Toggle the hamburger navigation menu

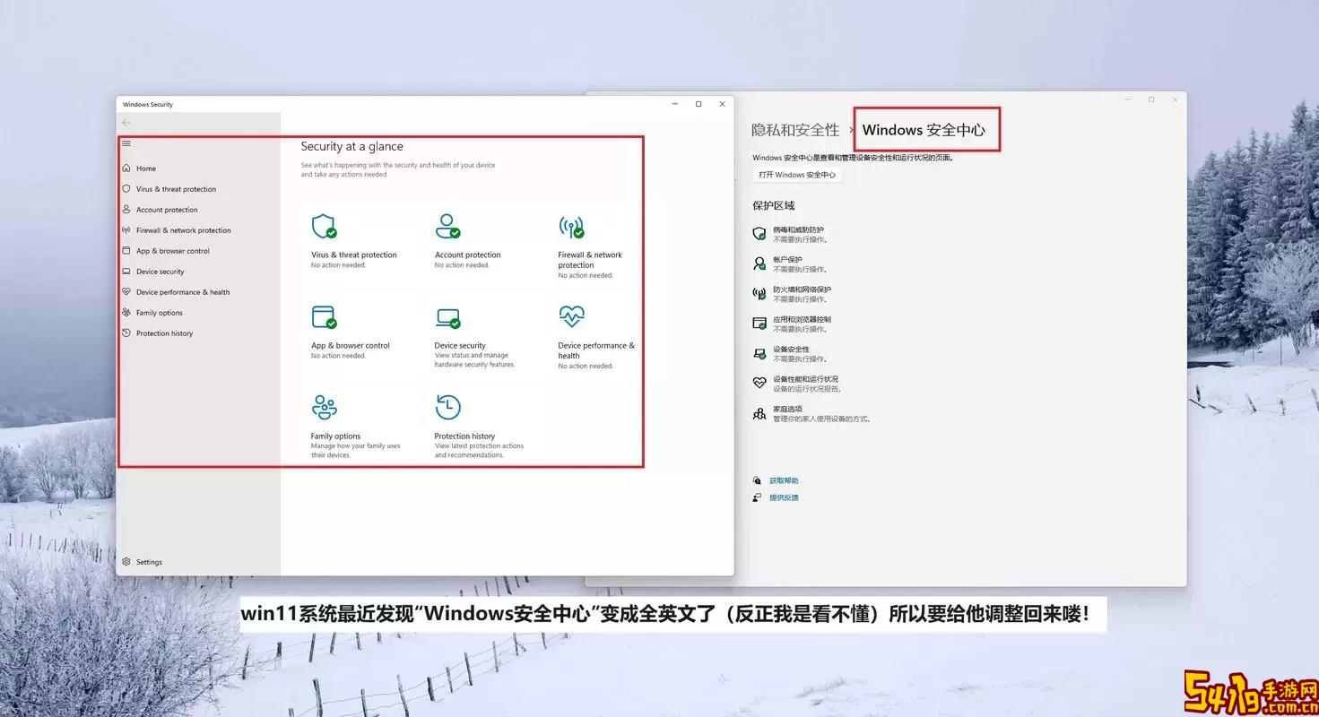click(x=126, y=143)
